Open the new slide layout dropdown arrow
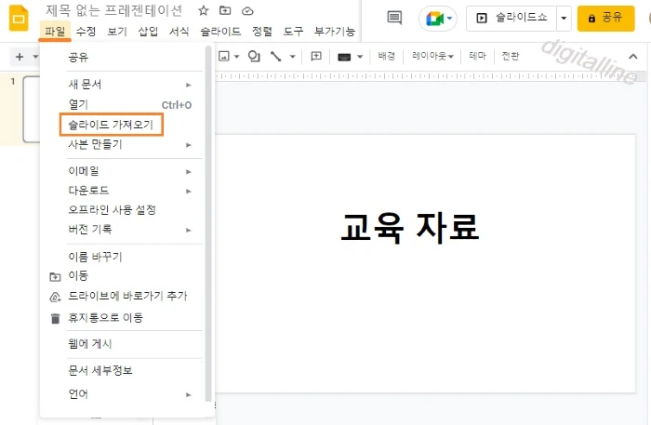The height and width of the screenshot is (425, 651). 35,57
